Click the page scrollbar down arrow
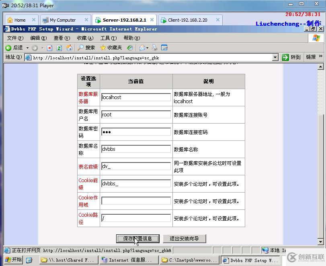Screen dimensions: 326x266 [x=321, y=242]
